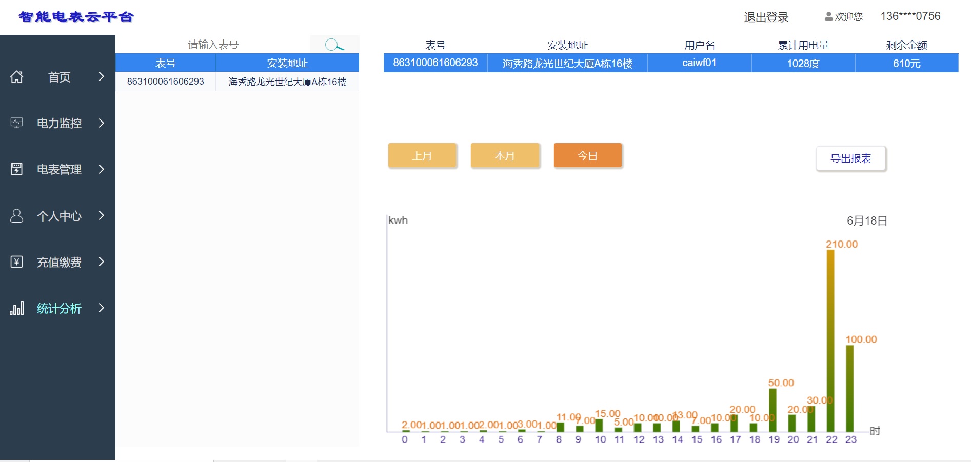Click the kwh axis label
971x462 pixels.
398,220
